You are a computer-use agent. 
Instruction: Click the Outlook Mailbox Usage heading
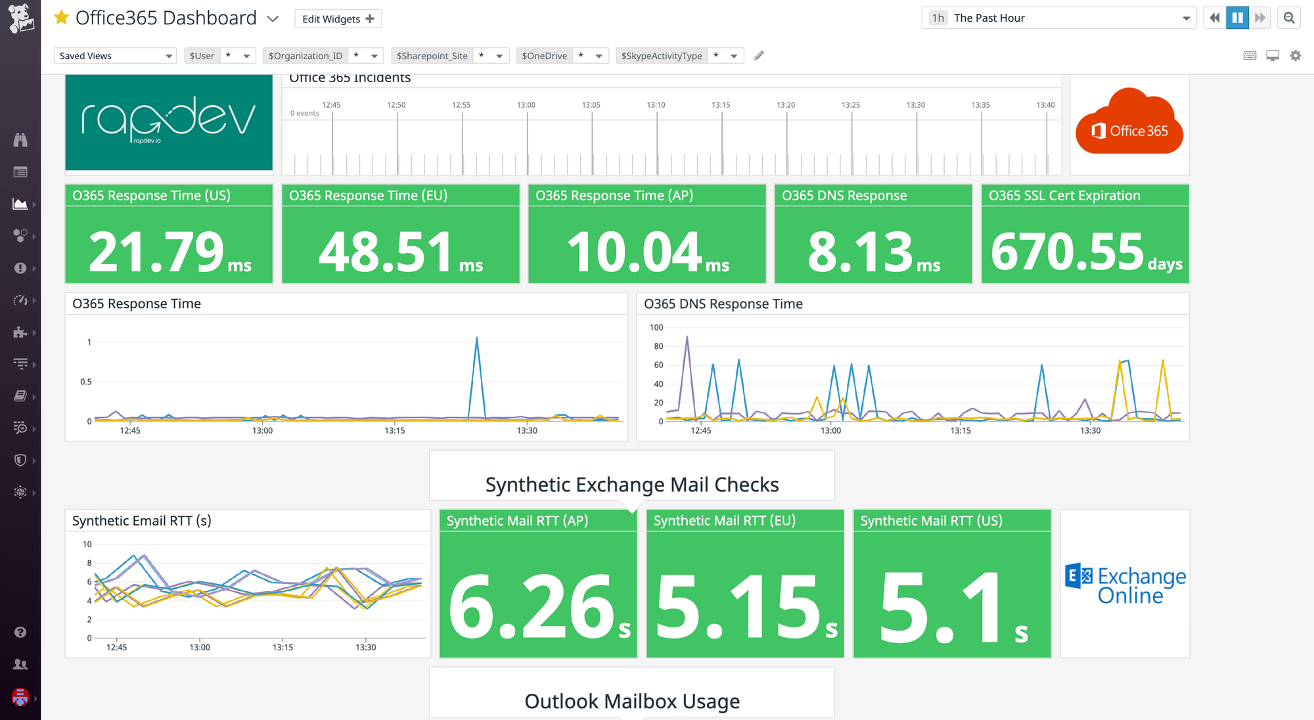point(632,702)
